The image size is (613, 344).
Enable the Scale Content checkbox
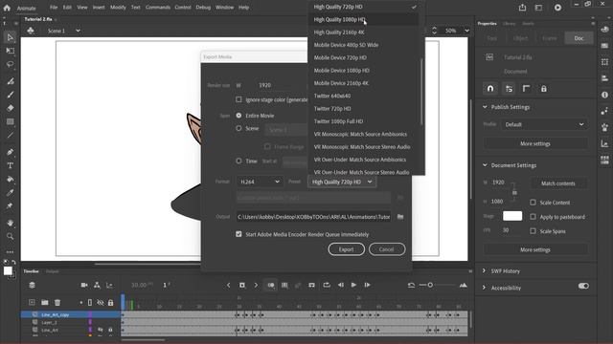[533, 202]
